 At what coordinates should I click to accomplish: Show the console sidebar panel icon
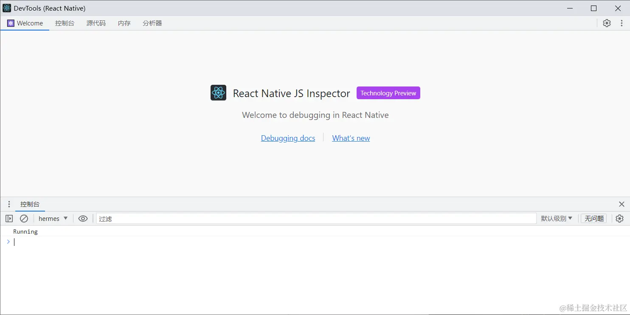9,218
